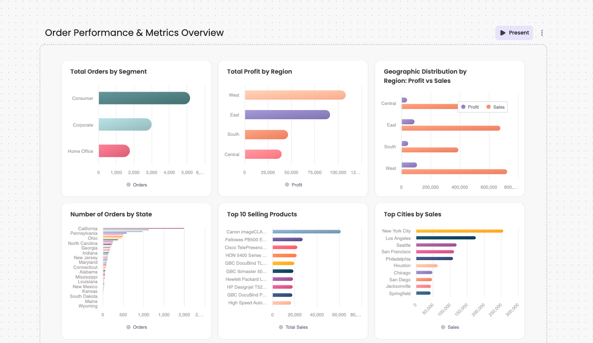This screenshot has width=593, height=343.
Task: Click the Present play button
Action: [x=514, y=33]
